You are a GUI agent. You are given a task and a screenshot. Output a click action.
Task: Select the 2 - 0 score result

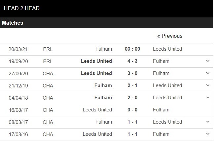coord(132,98)
